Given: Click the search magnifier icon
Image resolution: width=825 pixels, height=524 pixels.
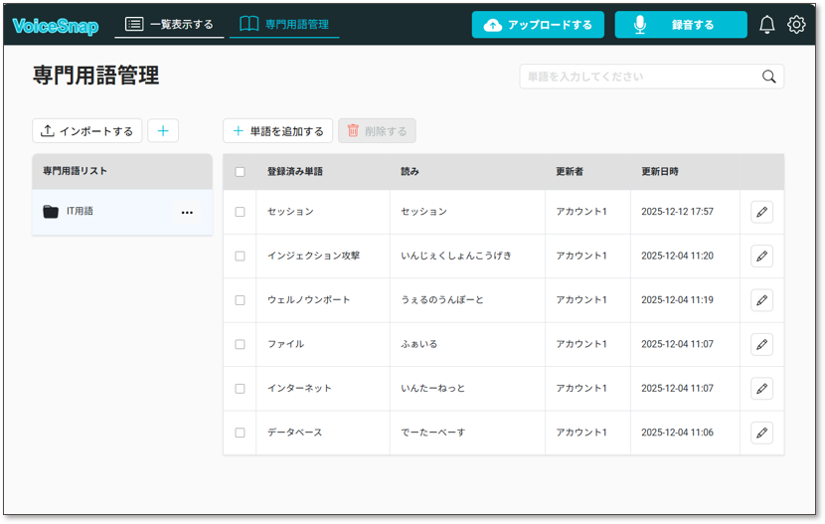Looking at the screenshot, I should tap(768, 77).
